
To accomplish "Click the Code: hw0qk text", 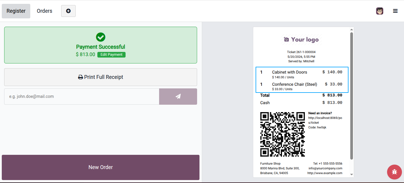I will (x=317, y=127).
